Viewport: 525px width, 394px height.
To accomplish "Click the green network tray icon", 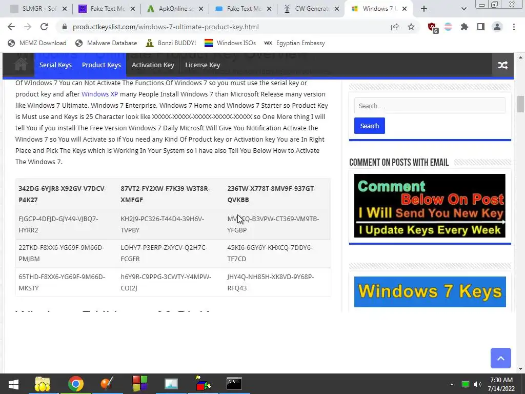I will (465, 384).
